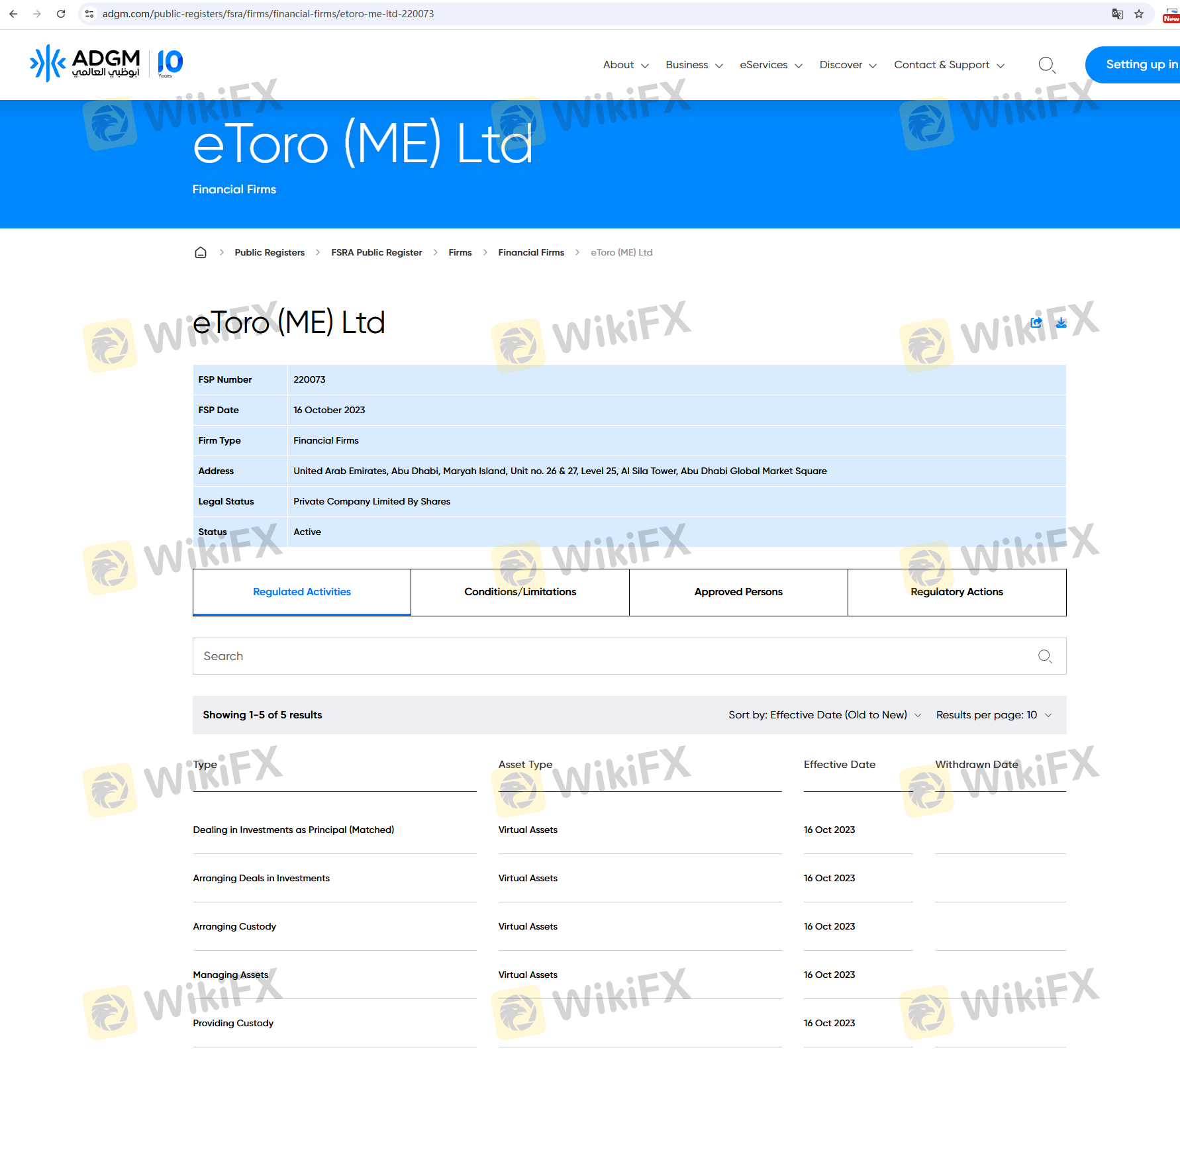This screenshot has width=1180, height=1156.
Task: Submit search with the search field magnifier
Action: click(1045, 656)
